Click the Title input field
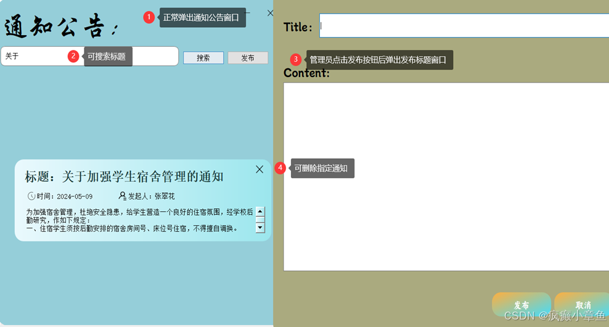The width and height of the screenshot is (609, 327). tap(464, 26)
